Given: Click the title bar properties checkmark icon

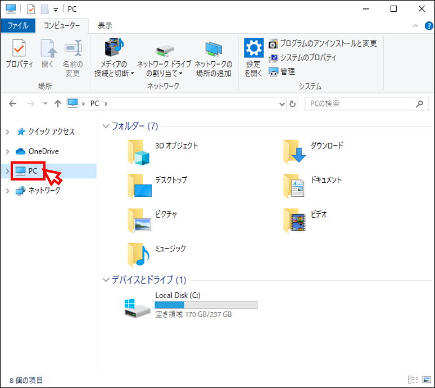Looking at the screenshot, I should click(31, 9).
